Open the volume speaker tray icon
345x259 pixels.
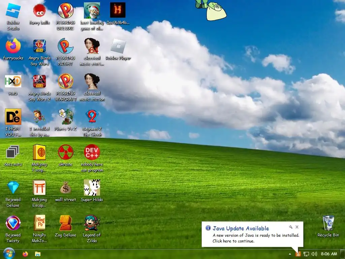coord(314,254)
